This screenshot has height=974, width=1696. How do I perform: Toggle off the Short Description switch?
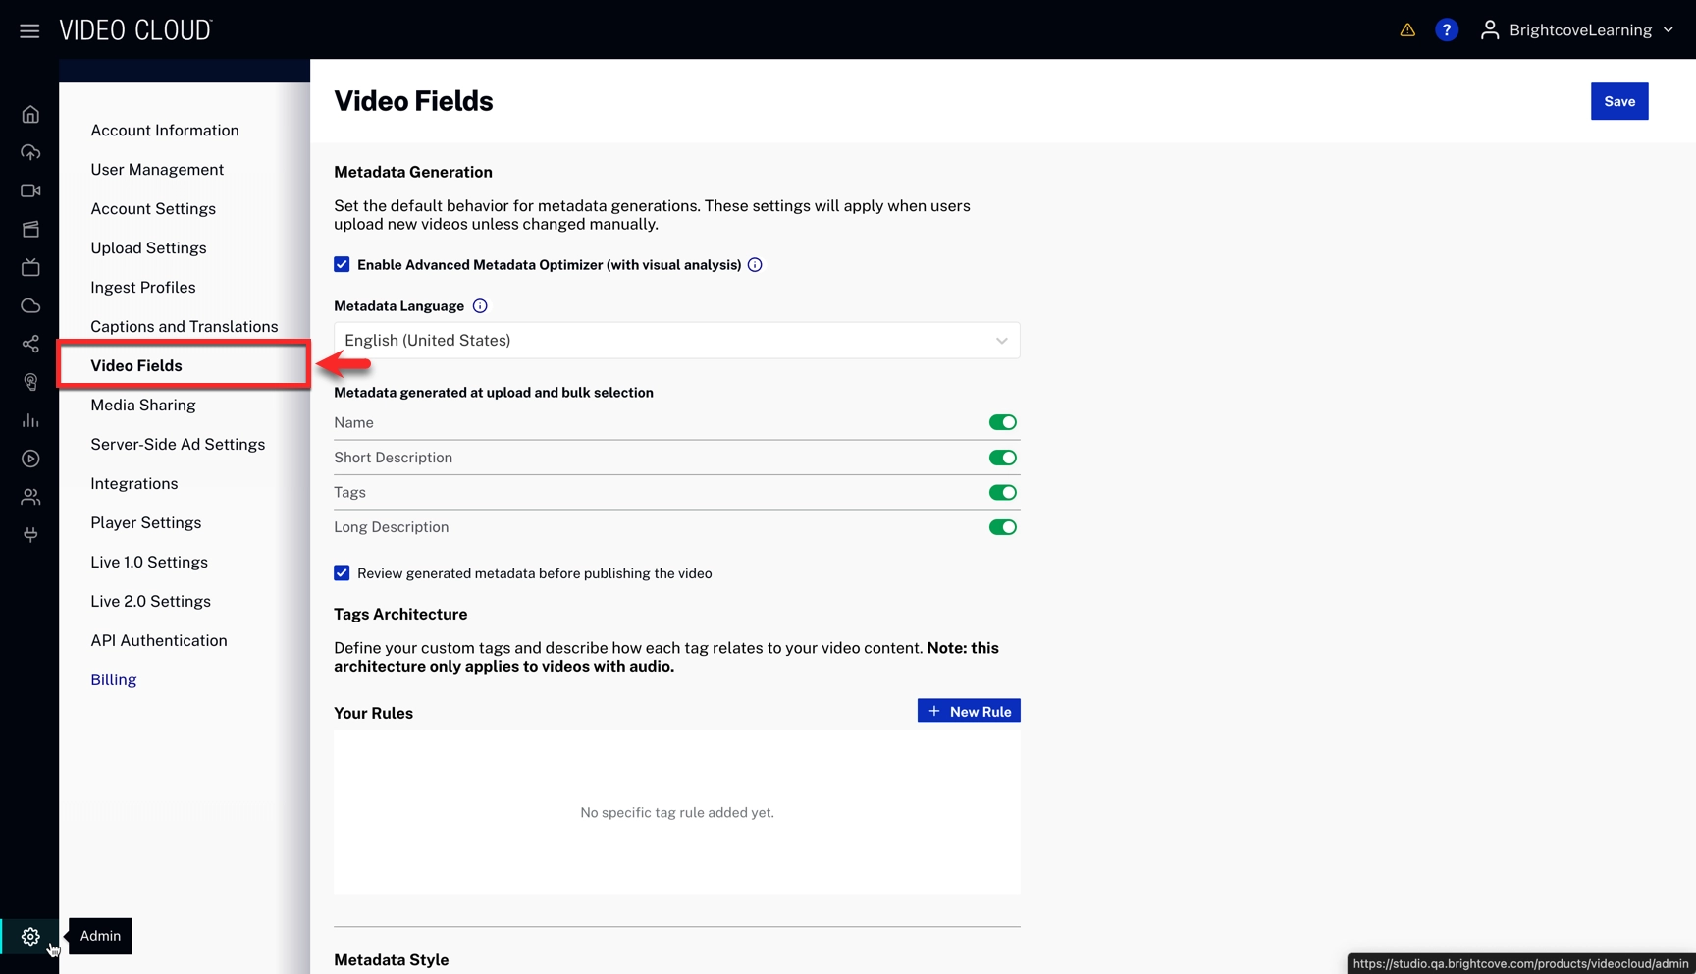[x=1002, y=458]
